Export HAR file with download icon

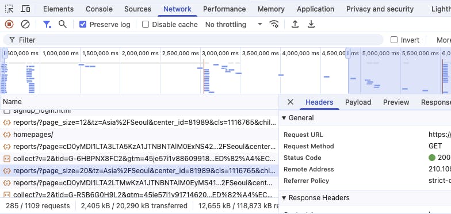coord(311,24)
